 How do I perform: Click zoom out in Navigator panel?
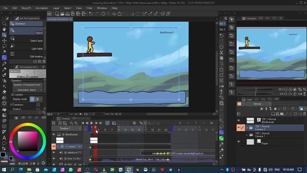(x=286, y=89)
